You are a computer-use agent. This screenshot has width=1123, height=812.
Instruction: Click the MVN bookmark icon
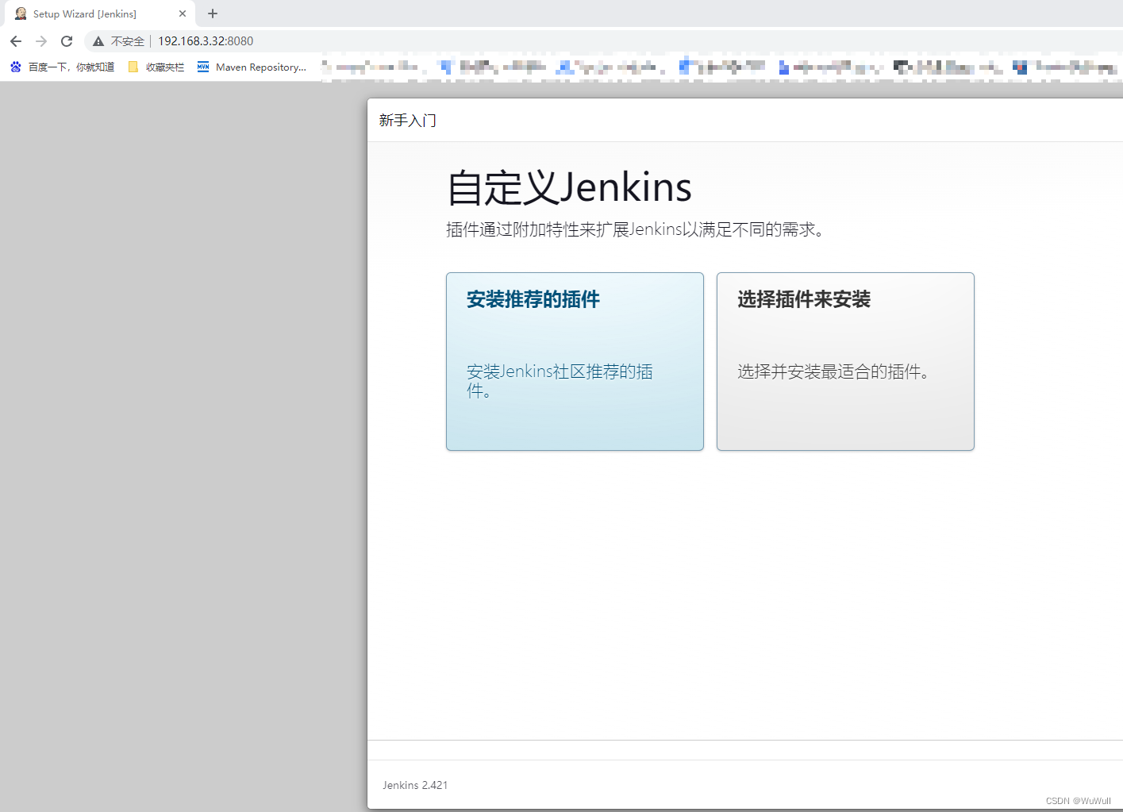tap(203, 67)
